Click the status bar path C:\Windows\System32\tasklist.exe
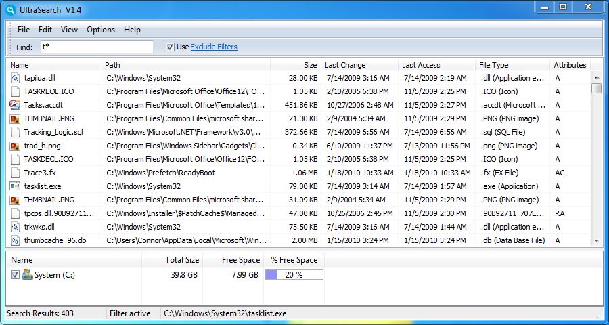 [225, 313]
